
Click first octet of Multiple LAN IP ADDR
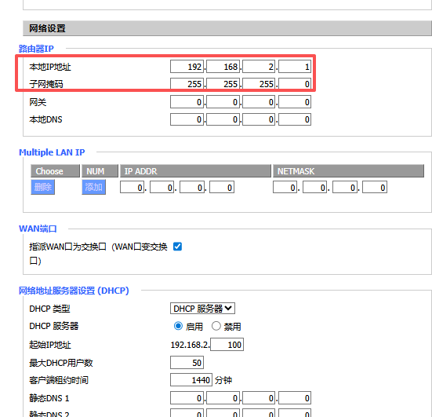coord(132,187)
